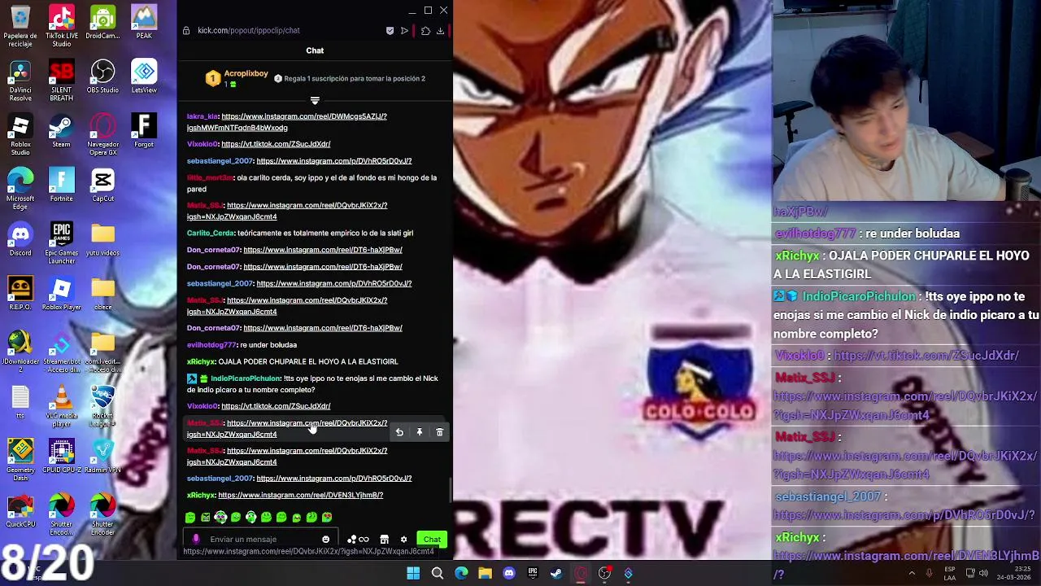The image size is (1041, 586).
Task: Launch OBS Studio from desktop
Action: click(x=102, y=77)
